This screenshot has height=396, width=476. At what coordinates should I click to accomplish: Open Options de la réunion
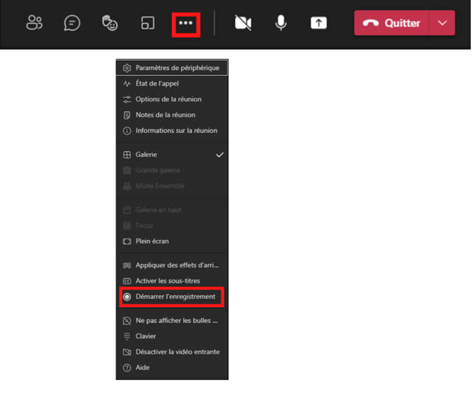pyautogui.click(x=172, y=99)
